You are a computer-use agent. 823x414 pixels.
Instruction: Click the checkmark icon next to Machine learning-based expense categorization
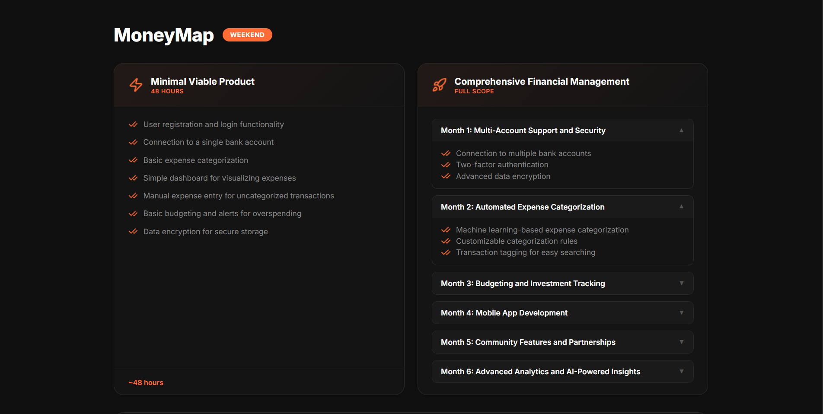point(446,230)
